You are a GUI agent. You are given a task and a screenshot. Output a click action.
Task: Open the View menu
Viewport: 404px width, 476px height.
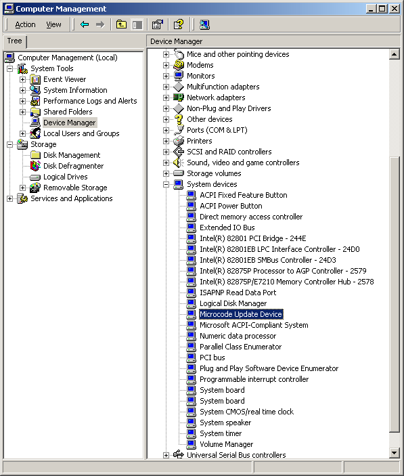(53, 24)
